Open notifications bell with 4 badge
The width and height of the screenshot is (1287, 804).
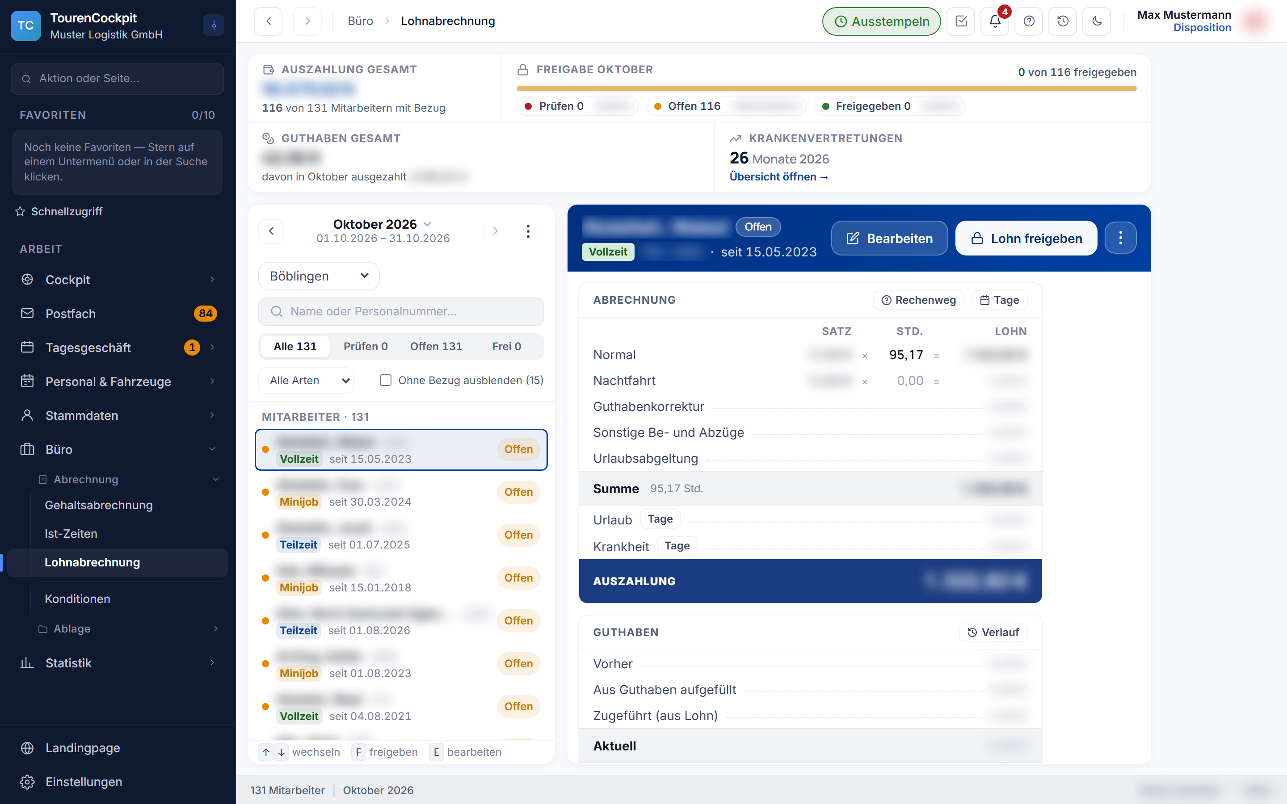coord(995,21)
